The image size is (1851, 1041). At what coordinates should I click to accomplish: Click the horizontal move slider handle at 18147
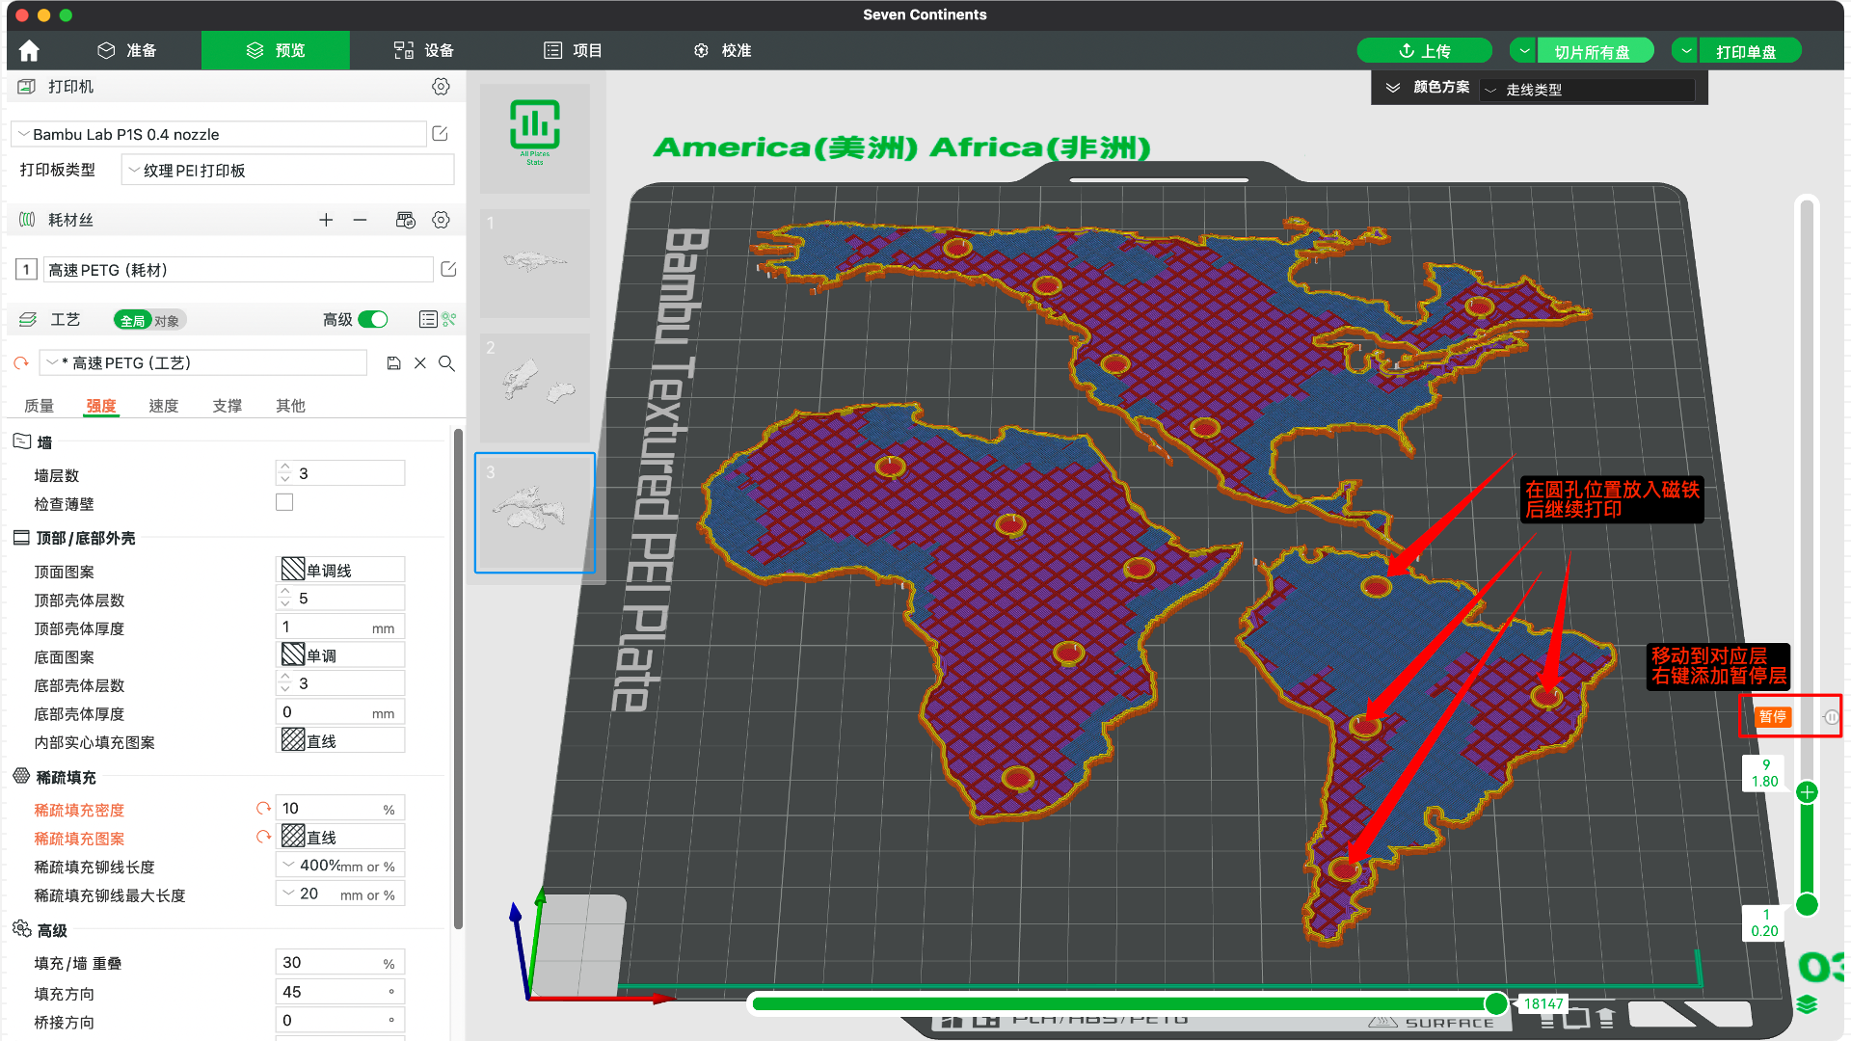click(x=1496, y=1003)
